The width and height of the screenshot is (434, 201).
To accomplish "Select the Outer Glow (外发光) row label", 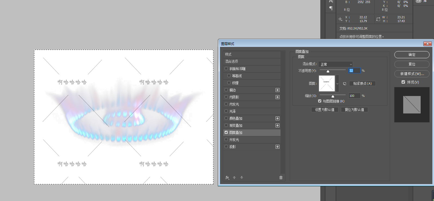I will [x=234, y=140].
